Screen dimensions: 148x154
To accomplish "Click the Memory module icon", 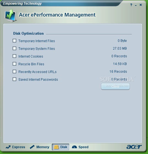I will [x=32, y=147].
